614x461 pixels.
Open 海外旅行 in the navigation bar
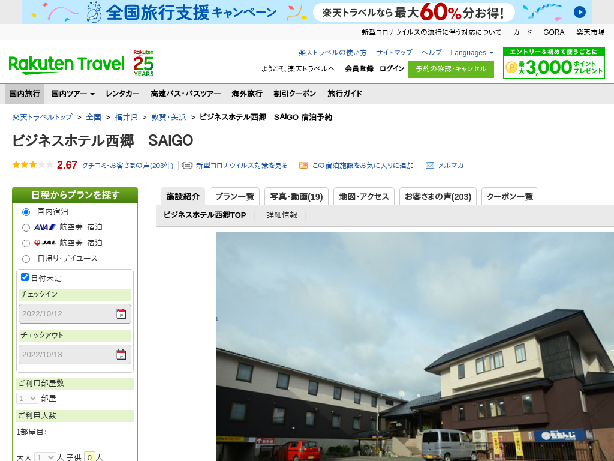click(x=247, y=94)
